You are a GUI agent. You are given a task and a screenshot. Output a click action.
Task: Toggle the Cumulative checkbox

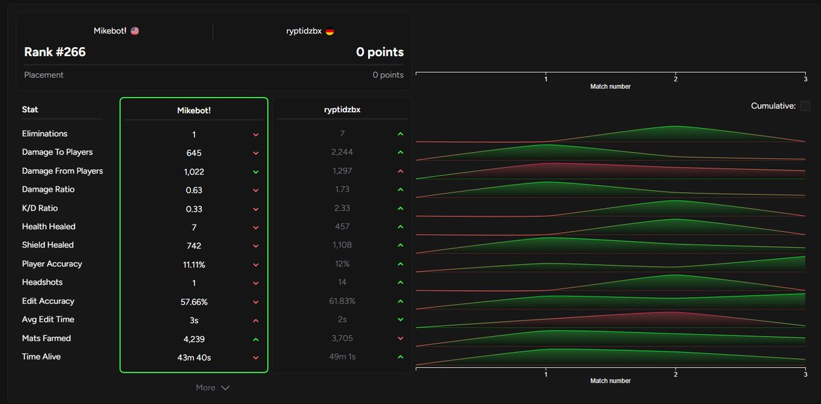click(805, 106)
